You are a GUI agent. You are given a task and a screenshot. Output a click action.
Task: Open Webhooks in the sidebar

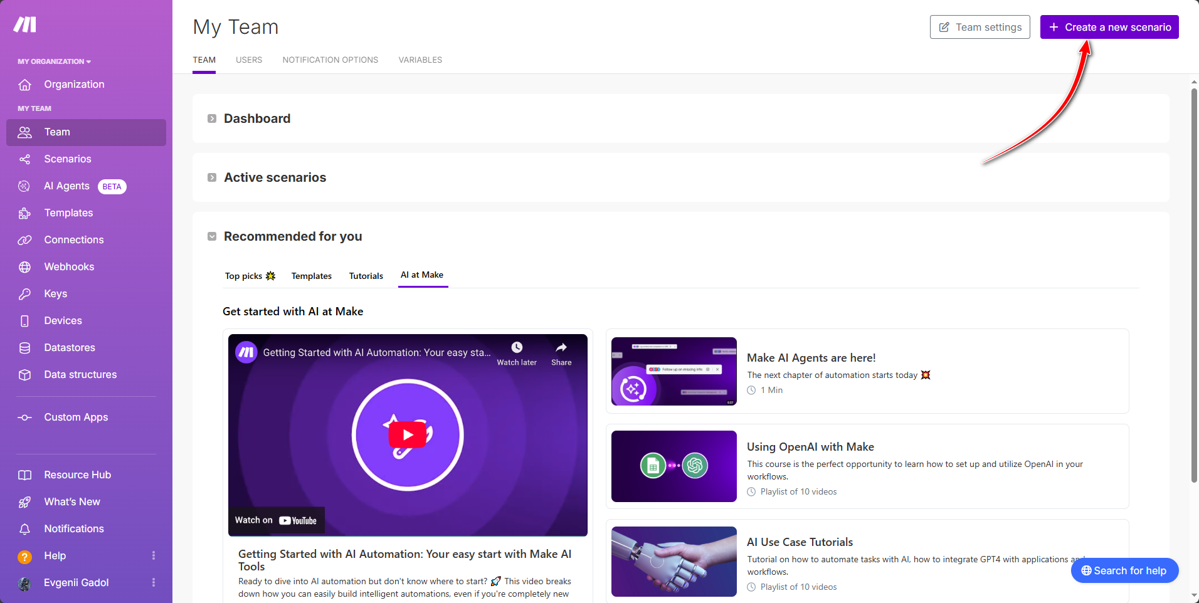tap(69, 267)
